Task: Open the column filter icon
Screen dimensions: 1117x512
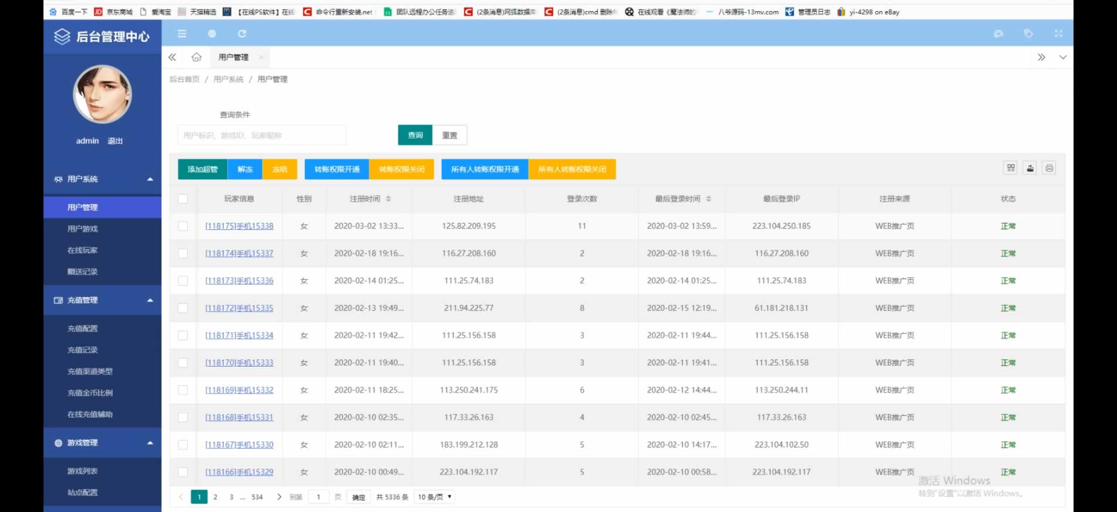Action: pyautogui.click(x=1011, y=168)
